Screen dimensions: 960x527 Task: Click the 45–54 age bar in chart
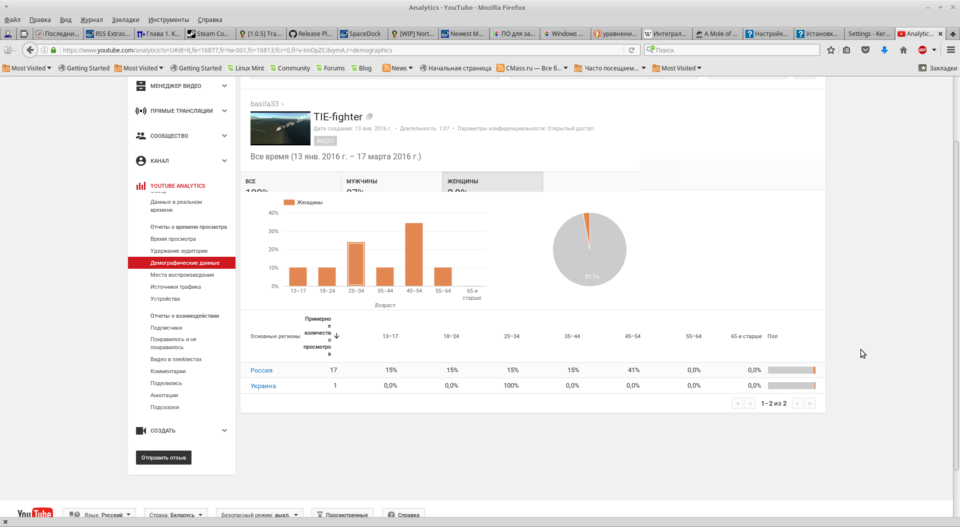pos(414,254)
